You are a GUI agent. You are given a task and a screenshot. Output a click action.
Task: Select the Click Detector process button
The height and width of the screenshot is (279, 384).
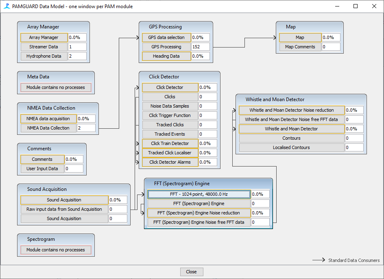[x=170, y=87]
